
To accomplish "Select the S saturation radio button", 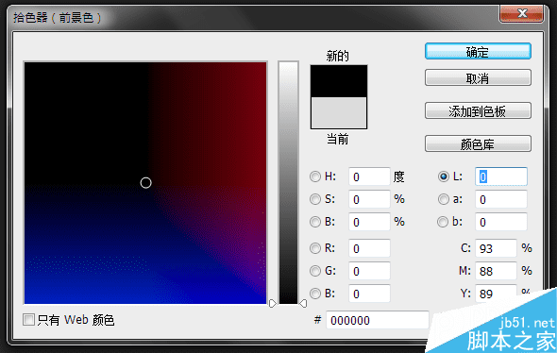I will [x=315, y=199].
